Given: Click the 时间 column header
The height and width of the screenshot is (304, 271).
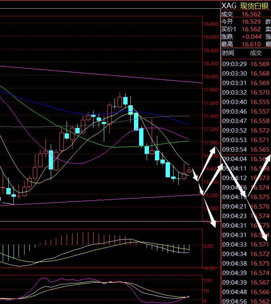Looking at the screenshot, I should 228,53.
